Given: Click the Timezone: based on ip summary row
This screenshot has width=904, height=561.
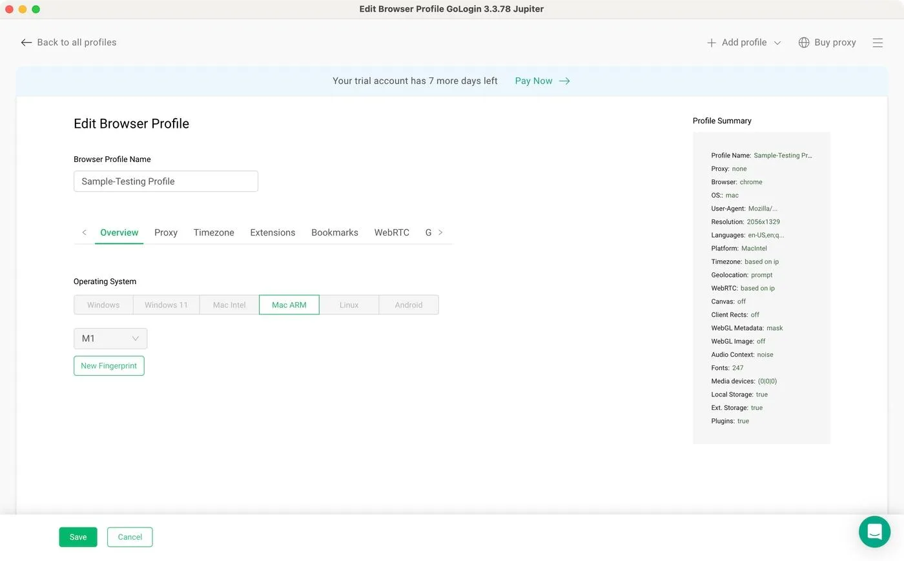Looking at the screenshot, I should 745,262.
